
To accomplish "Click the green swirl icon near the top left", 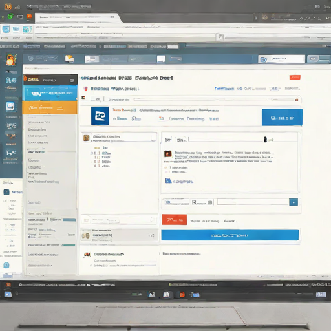I will (10, 16).
